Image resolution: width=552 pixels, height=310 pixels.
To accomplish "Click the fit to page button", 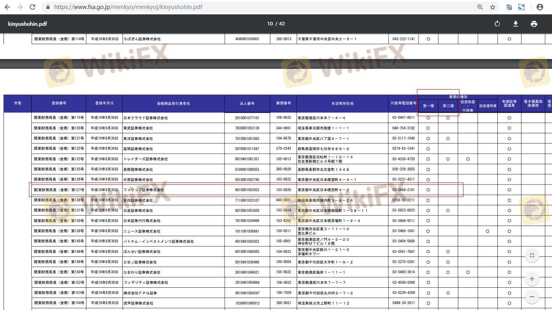I will tap(532, 256).
